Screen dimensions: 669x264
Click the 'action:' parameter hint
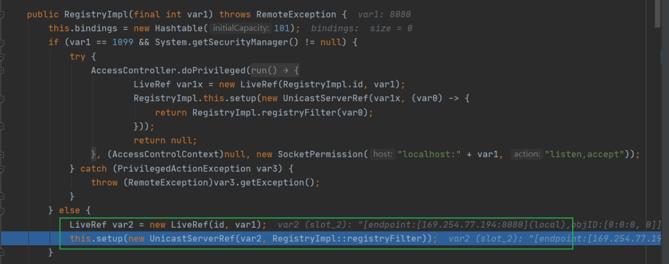[x=527, y=154]
